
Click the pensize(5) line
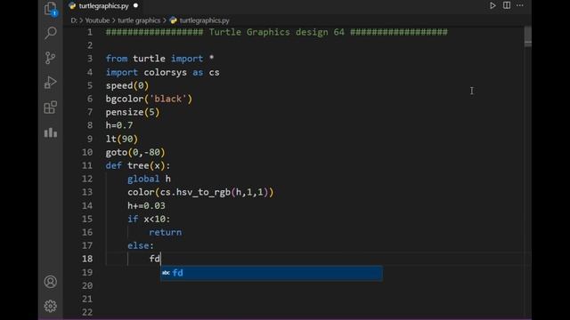(133, 112)
